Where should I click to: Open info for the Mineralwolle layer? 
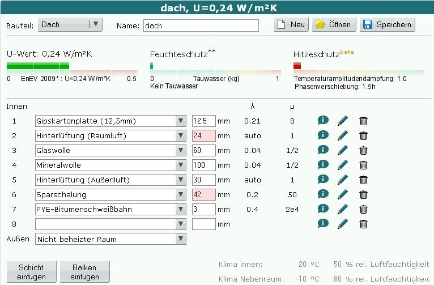pos(323,164)
